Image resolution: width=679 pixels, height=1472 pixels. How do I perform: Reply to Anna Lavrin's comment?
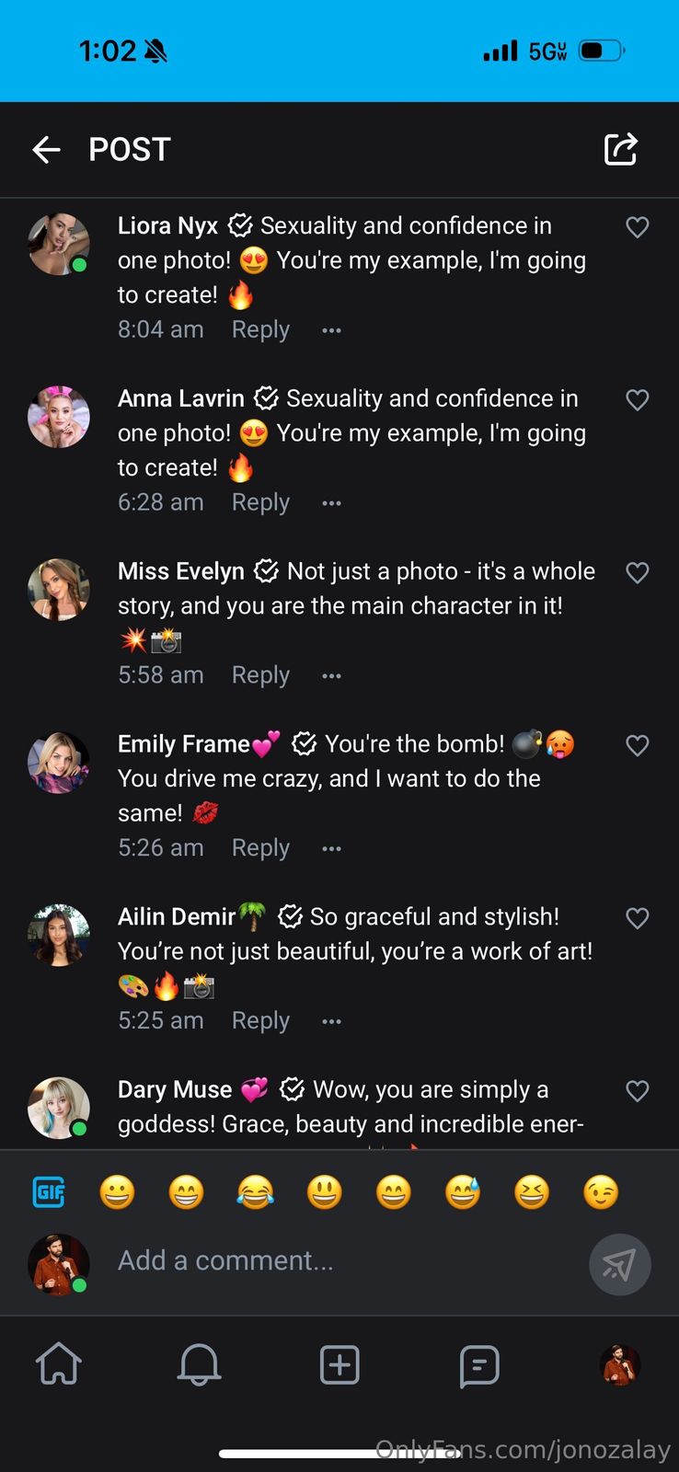[260, 502]
